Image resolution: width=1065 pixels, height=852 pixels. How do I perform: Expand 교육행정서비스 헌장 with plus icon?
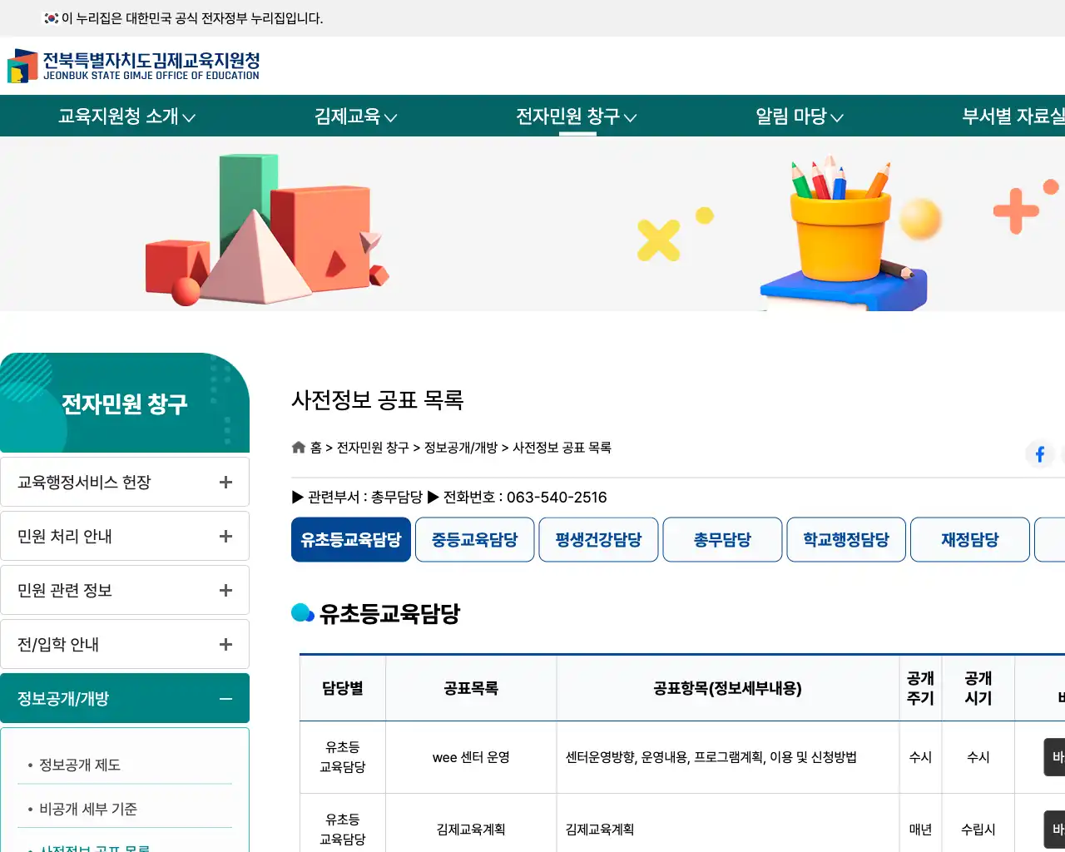point(225,483)
